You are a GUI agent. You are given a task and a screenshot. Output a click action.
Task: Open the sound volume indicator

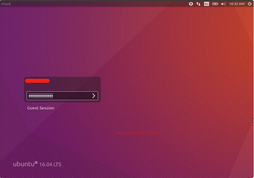(x=223, y=4)
